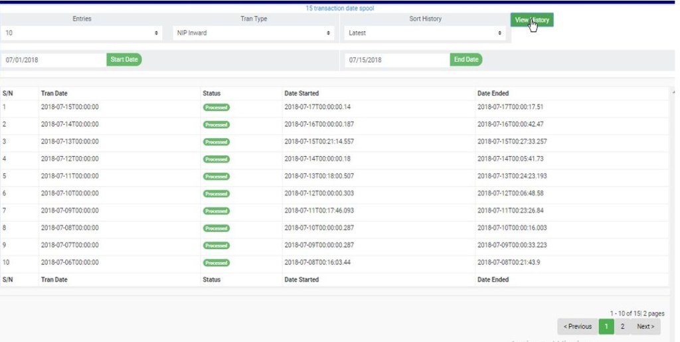680x342 pixels.
Task: Open the Sort History dropdown
Action: (425, 33)
